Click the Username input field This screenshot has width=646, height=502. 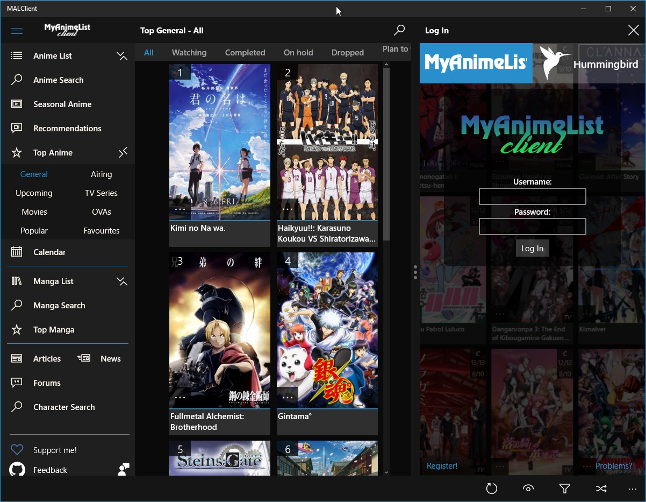532,196
